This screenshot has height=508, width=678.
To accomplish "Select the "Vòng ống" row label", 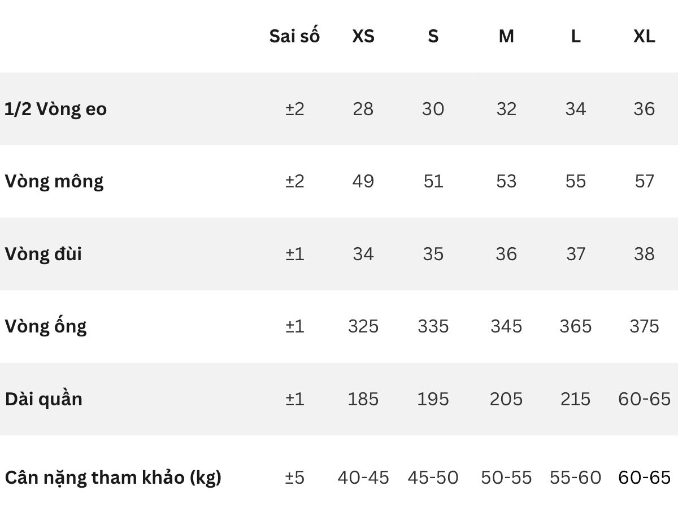I will [x=46, y=326].
